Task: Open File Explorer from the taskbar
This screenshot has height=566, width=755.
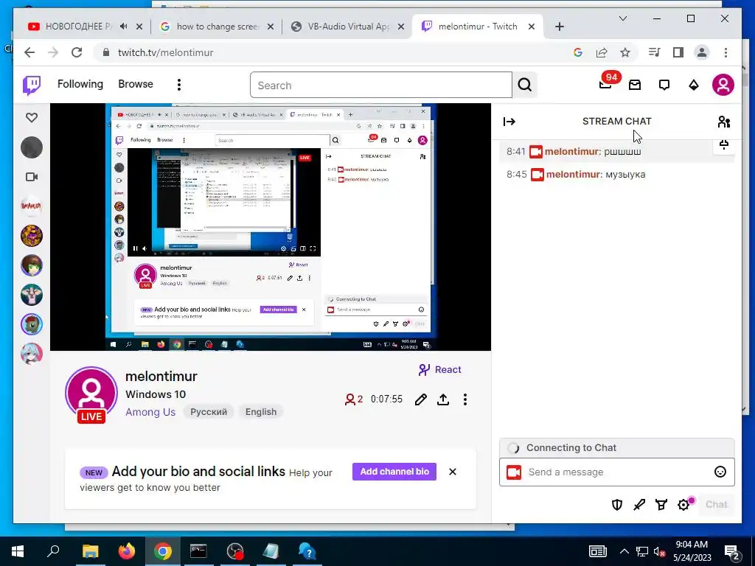Action: click(x=90, y=551)
